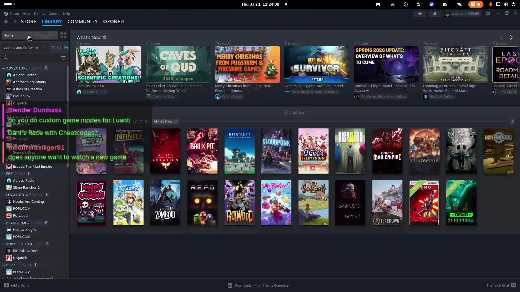Open Friends & Chat icon
The width and height of the screenshot is (520, 292).
[513, 285]
